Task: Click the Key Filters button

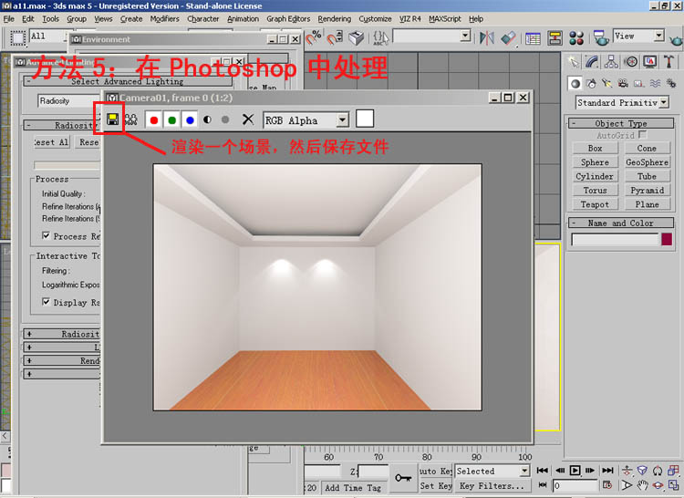Action: pyautogui.click(x=492, y=486)
